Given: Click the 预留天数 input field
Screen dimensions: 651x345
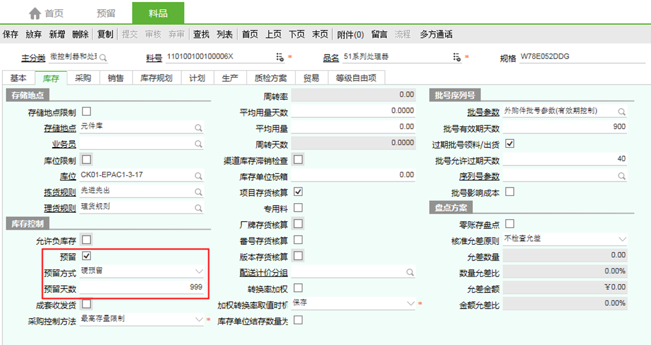Looking at the screenshot, I should [x=141, y=287].
